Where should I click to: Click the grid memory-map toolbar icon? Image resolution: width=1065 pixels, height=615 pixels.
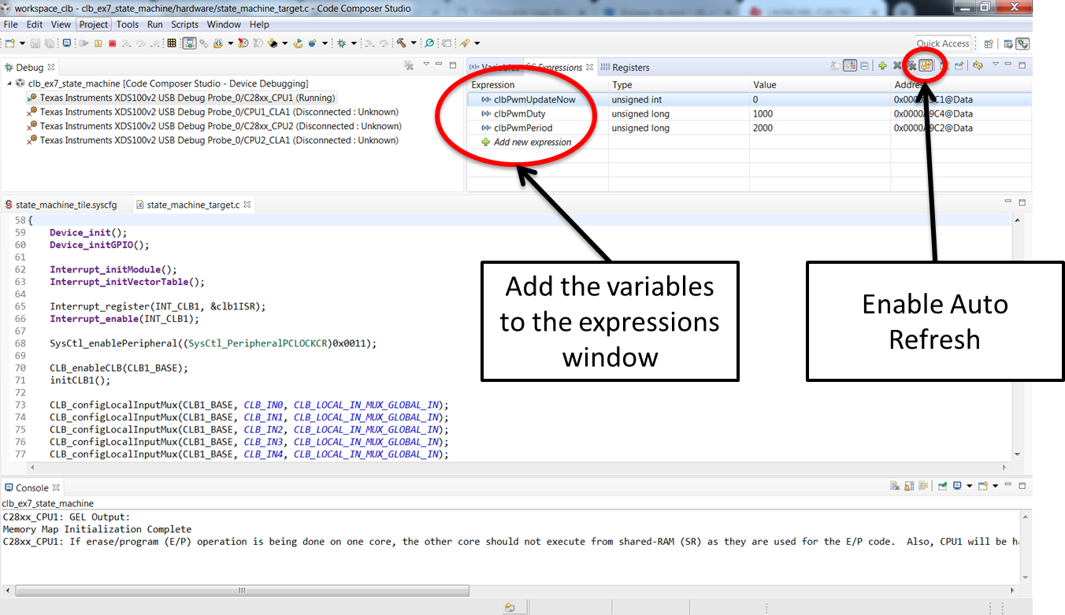(x=171, y=43)
